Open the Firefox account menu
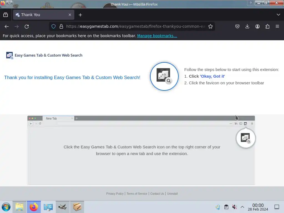Image resolution: width=284 pixels, height=213 pixels. coord(257,26)
